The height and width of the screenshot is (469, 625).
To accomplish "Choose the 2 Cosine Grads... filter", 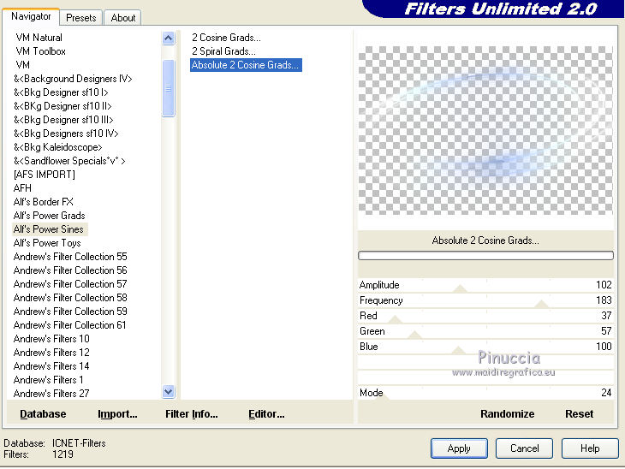I will 226,38.
